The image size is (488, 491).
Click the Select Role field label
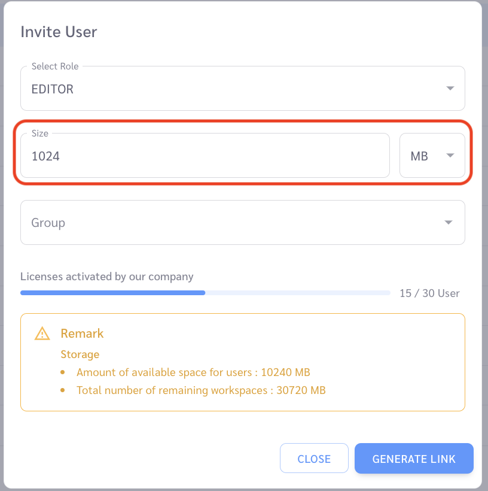pyautogui.click(x=55, y=66)
